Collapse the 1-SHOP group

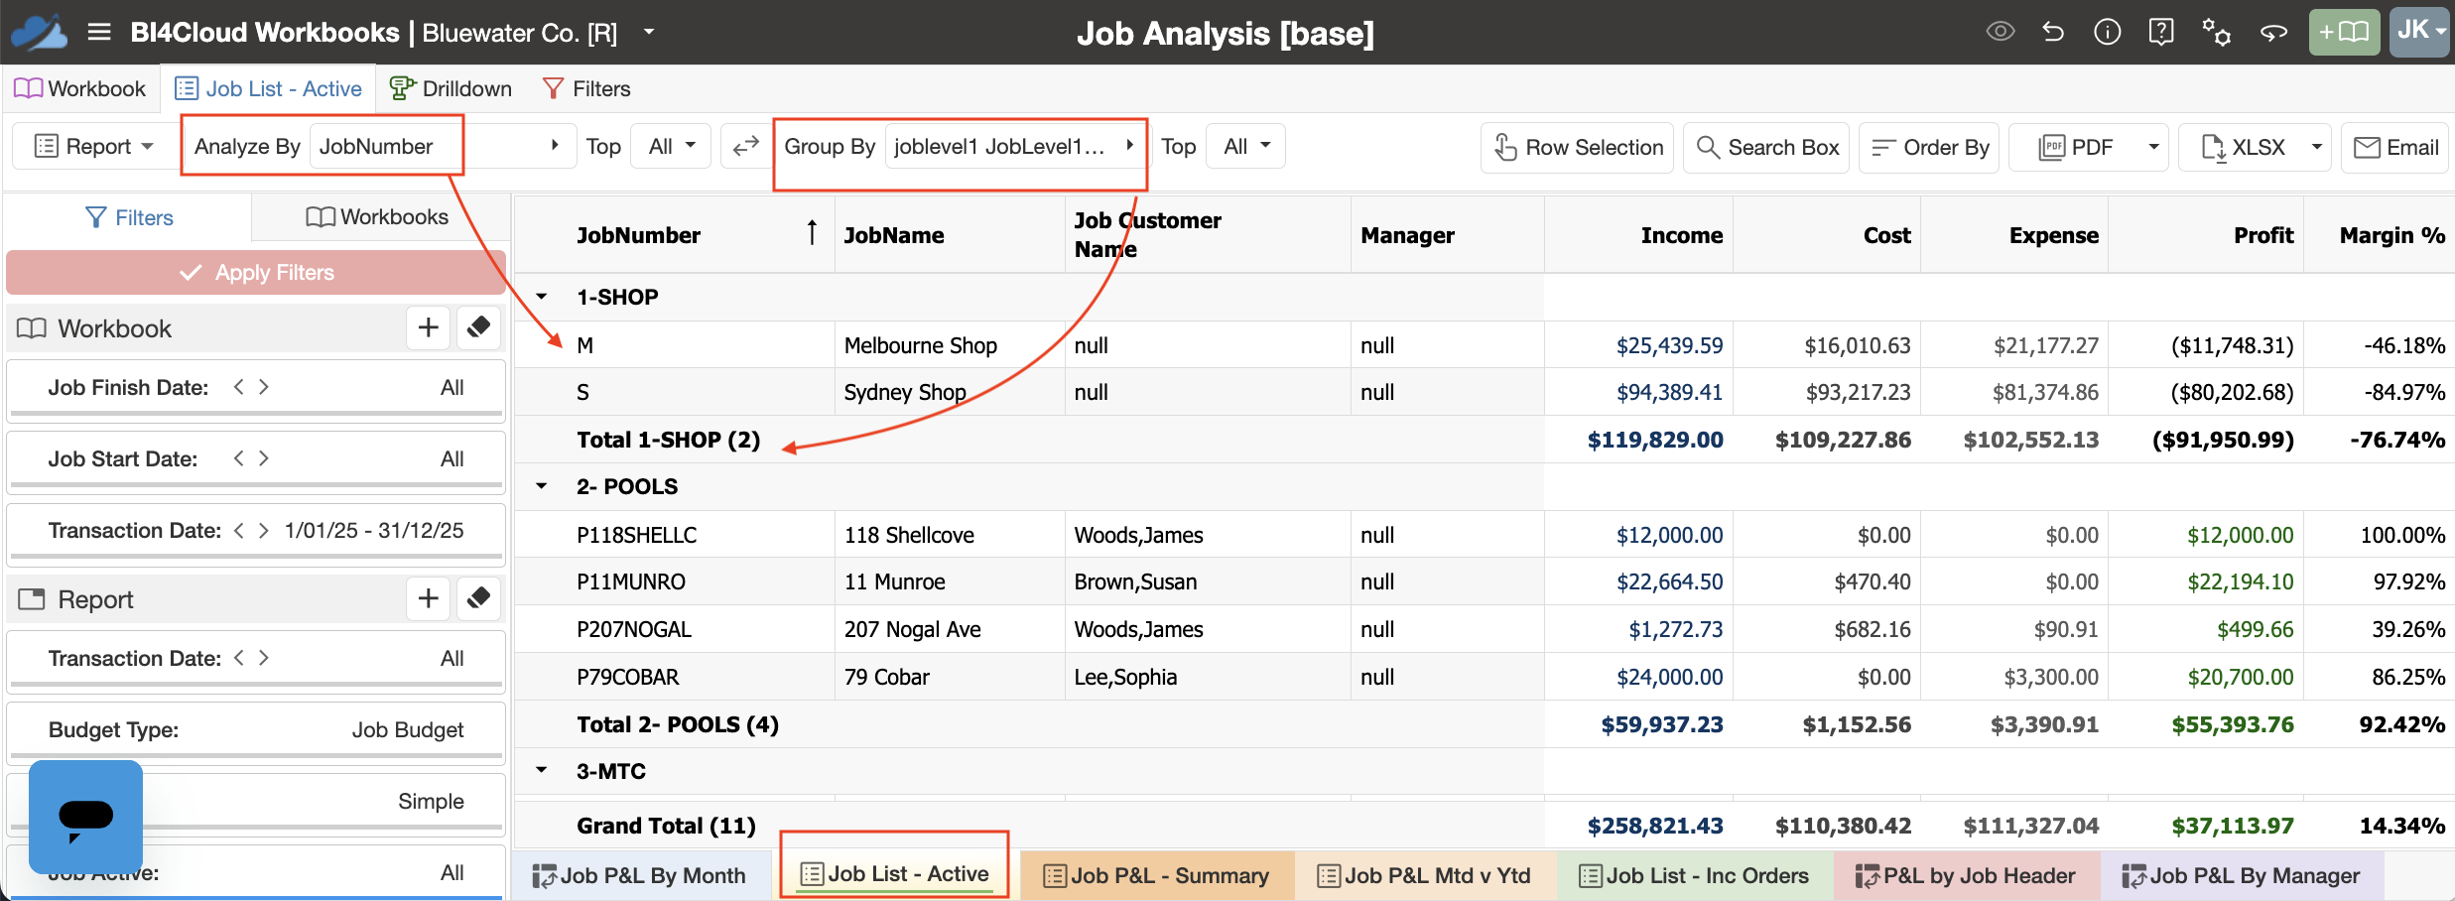tap(542, 297)
